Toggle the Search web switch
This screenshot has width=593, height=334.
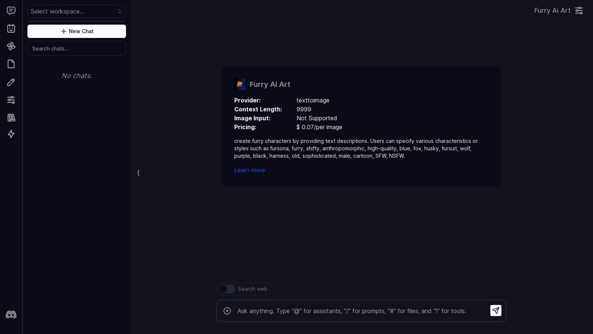coord(227,289)
